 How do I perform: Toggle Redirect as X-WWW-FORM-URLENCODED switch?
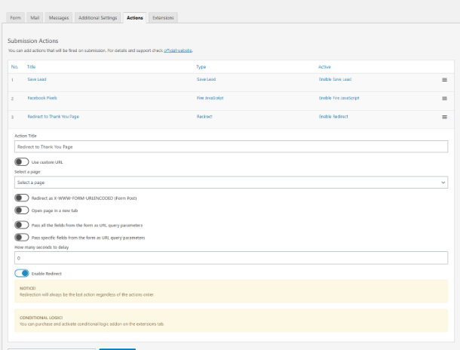point(22,198)
